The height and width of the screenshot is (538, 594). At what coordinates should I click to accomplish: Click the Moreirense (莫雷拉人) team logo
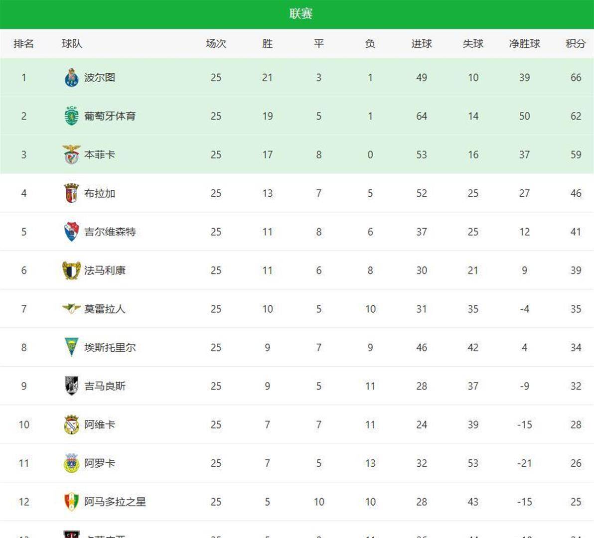[71, 309]
